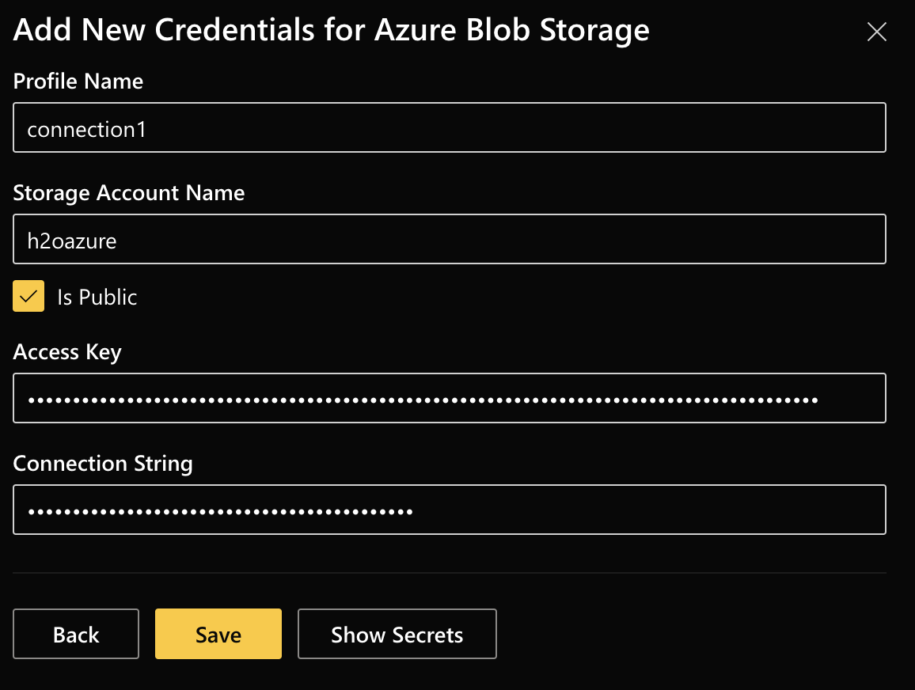Screen dimensions: 915x690
Task: Click the Connection String label
Action: [103, 464]
